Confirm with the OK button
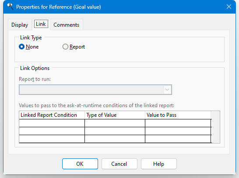The height and width of the screenshot is (178, 239). 80,164
